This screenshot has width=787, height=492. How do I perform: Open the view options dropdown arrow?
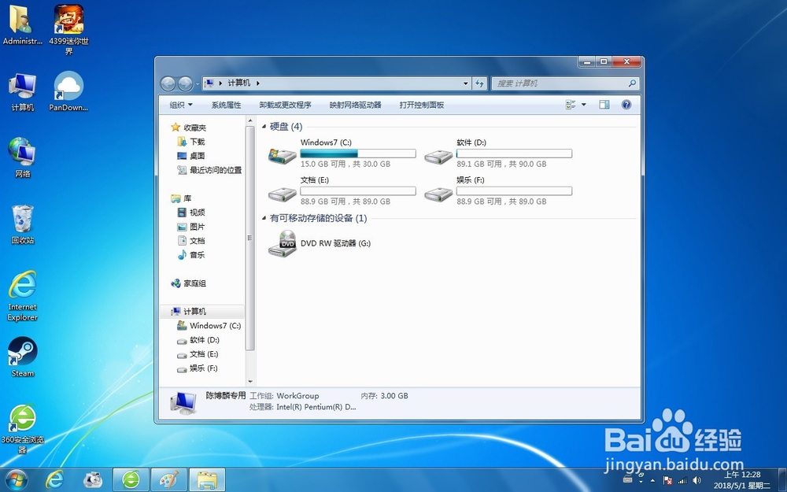point(584,105)
